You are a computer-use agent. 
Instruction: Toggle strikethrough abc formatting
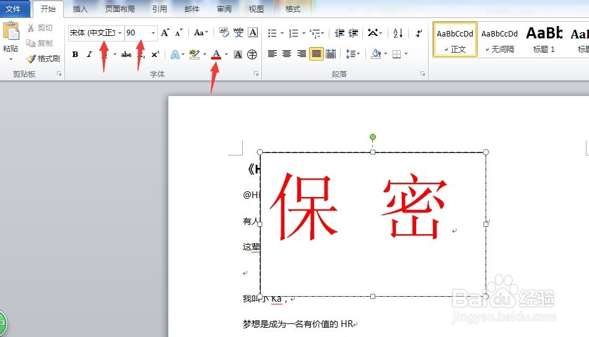126,55
